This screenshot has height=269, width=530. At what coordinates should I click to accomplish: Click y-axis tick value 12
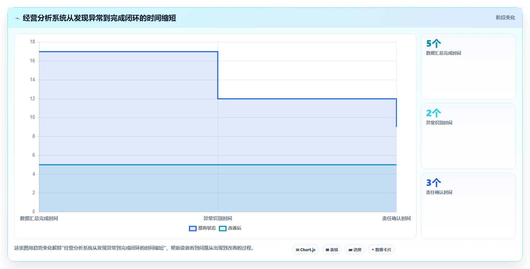coord(32,99)
